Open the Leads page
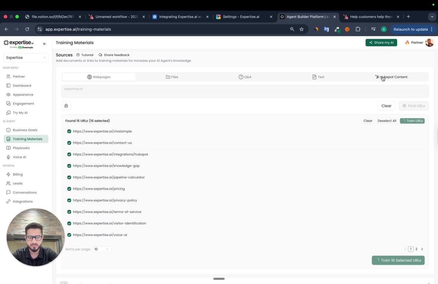The image size is (438, 284). [x=17, y=183]
